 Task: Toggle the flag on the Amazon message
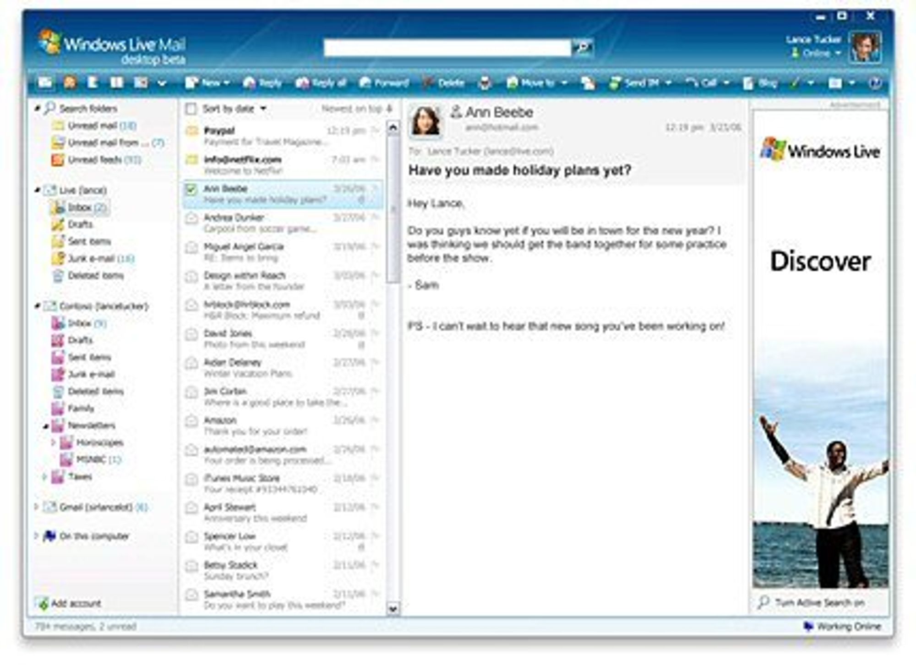(x=375, y=420)
